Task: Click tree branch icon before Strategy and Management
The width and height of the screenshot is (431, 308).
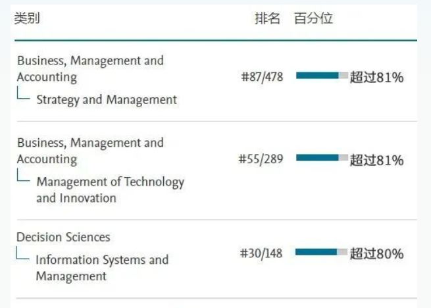Action: 24,93
